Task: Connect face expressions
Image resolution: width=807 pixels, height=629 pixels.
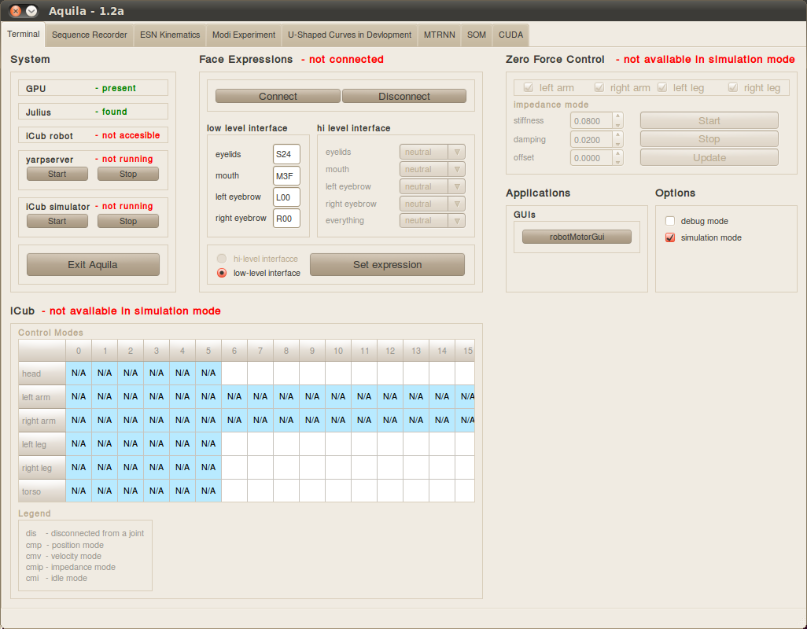Action: tap(278, 96)
